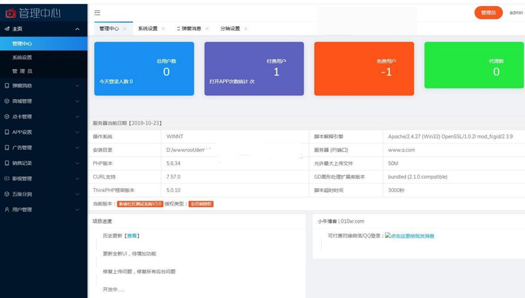Open 系统设置 in the sidebar submenu
The height and width of the screenshot is (298, 525).
pos(22,58)
